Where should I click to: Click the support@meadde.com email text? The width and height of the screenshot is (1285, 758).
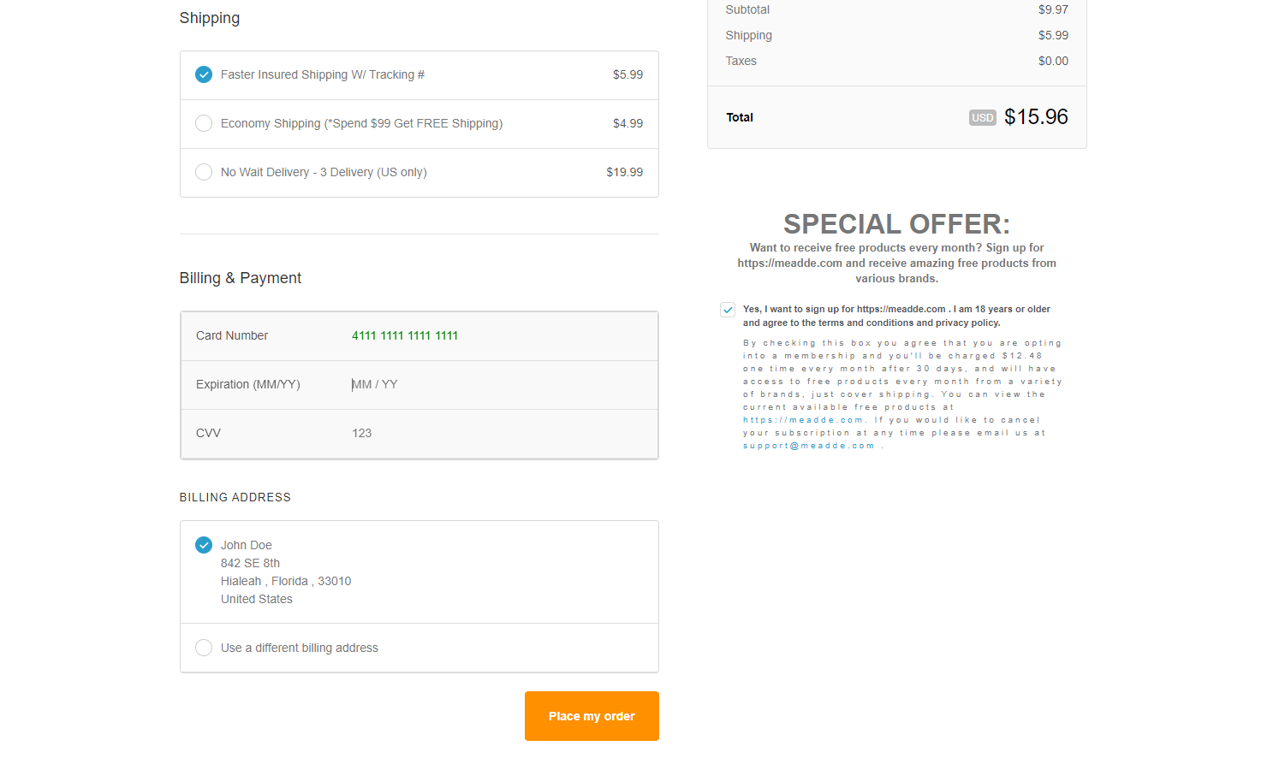(x=808, y=446)
